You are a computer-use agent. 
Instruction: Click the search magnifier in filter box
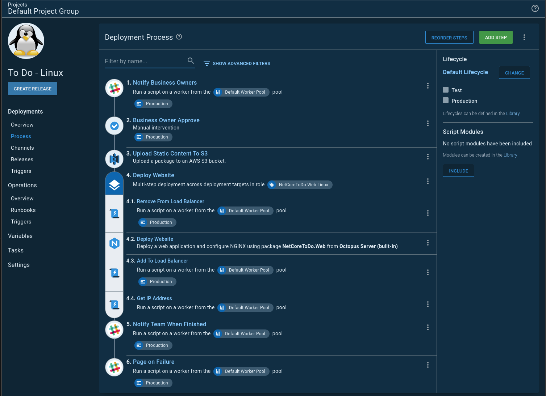pyautogui.click(x=191, y=61)
